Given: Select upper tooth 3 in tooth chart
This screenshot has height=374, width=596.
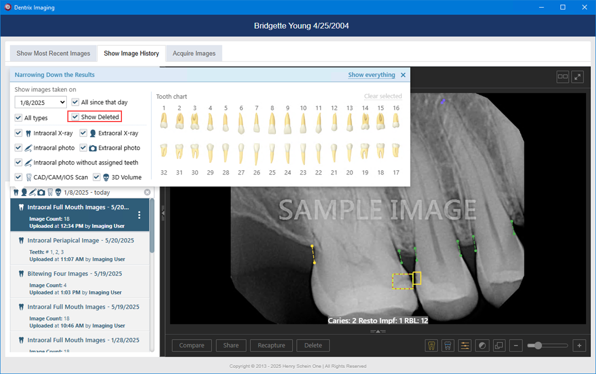Looking at the screenshot, I should [x=195, y=122].
